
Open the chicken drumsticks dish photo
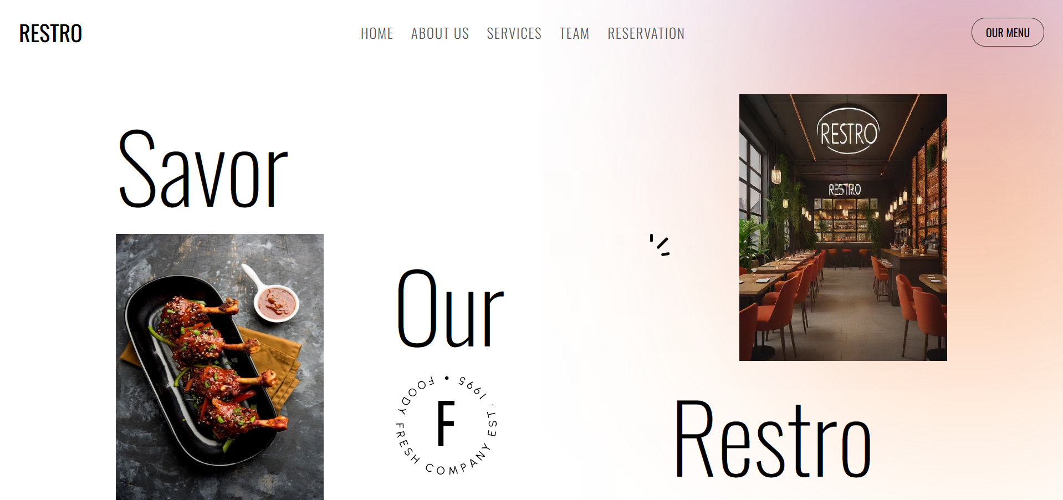point(219,366)
